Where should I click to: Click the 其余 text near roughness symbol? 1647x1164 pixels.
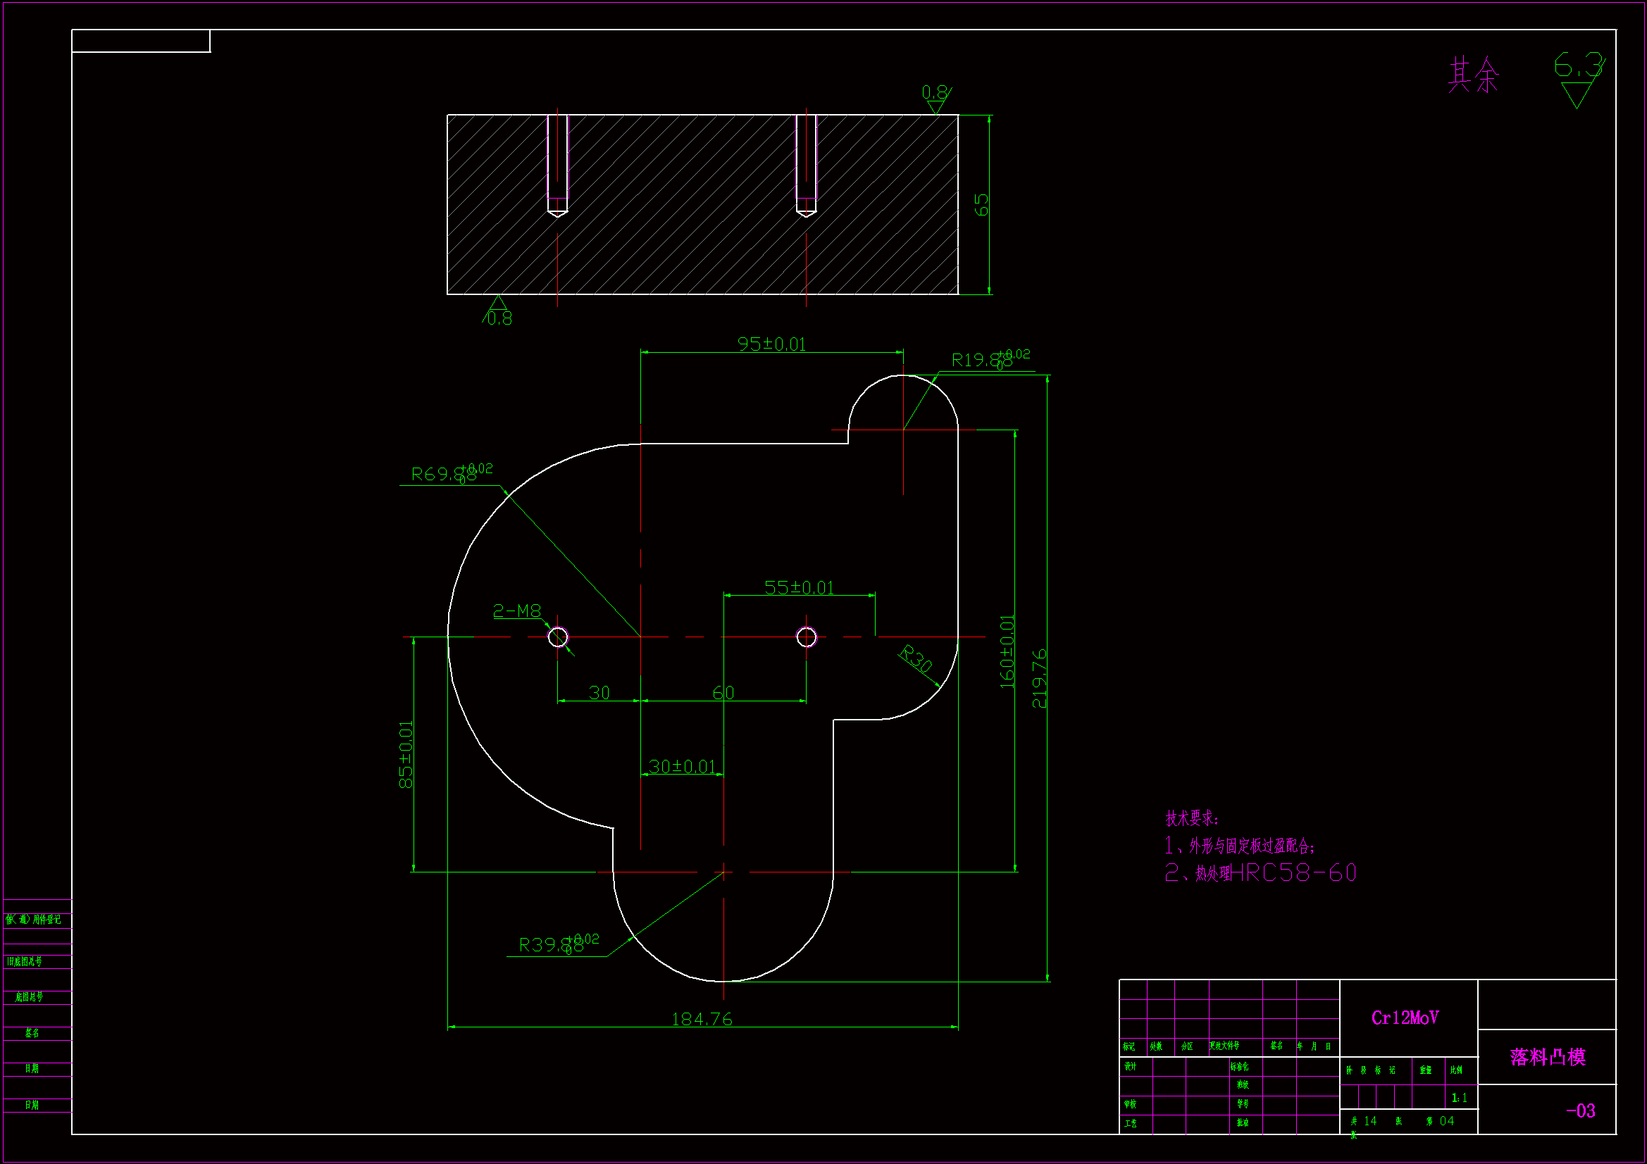(1474, 75)
